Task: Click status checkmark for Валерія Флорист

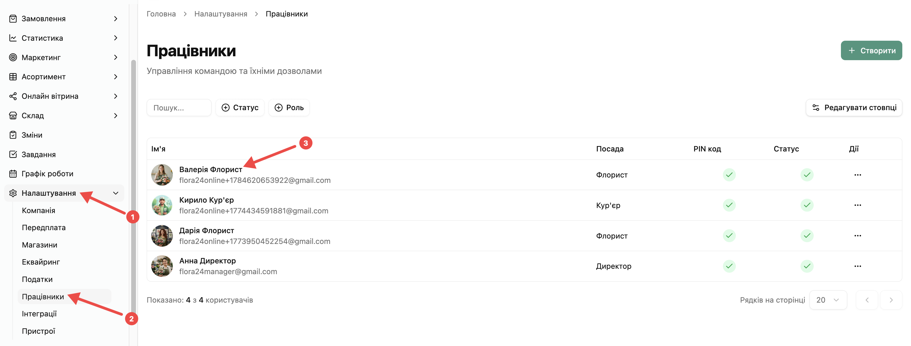Action: (x=807, y=175)
